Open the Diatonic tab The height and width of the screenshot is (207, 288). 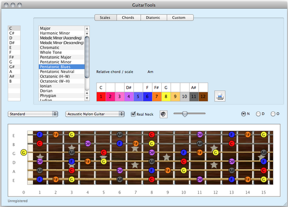[154, 18]
